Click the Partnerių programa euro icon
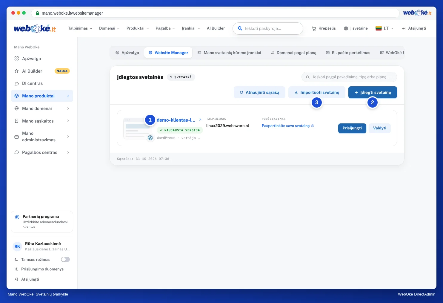The image size is (443, 303). click(17, 217)
